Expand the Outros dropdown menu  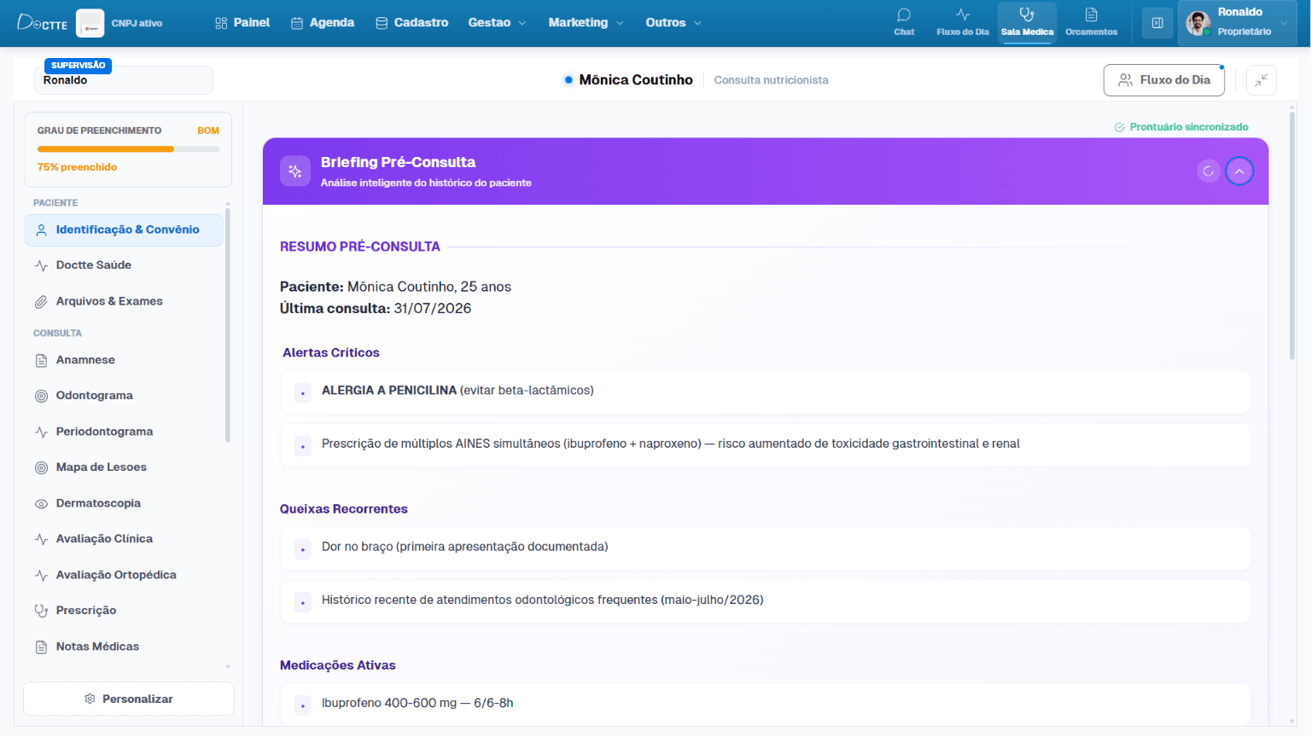point(673,23)
